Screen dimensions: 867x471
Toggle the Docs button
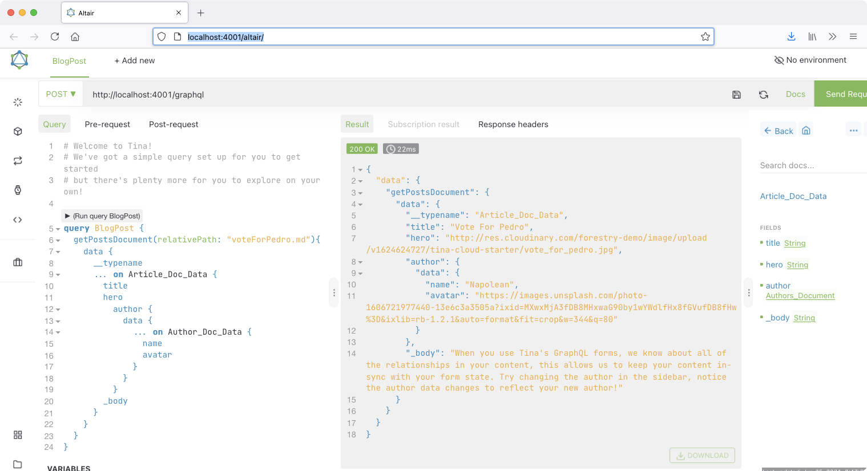796,94
